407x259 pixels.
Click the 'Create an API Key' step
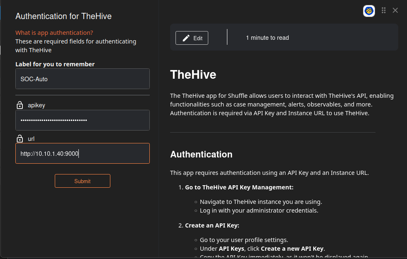pyautogui.click(x=212, y=225)
